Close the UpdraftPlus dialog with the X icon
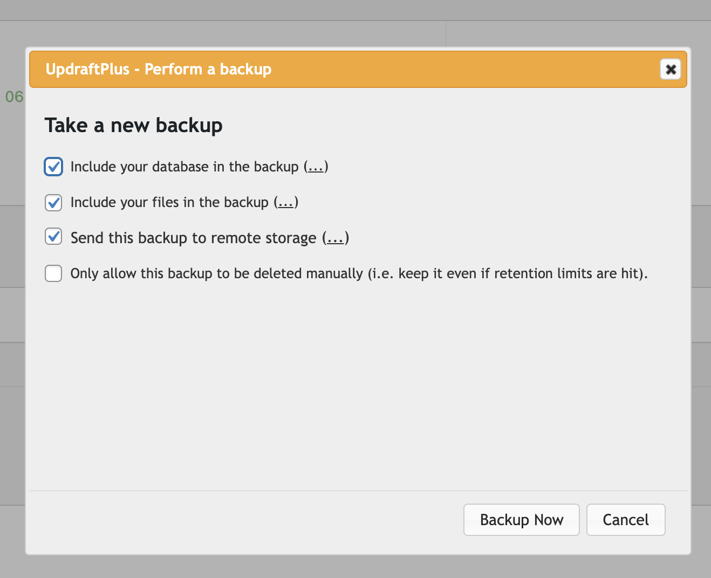Viewport: 711px width, 578px height. click(671, 69)
